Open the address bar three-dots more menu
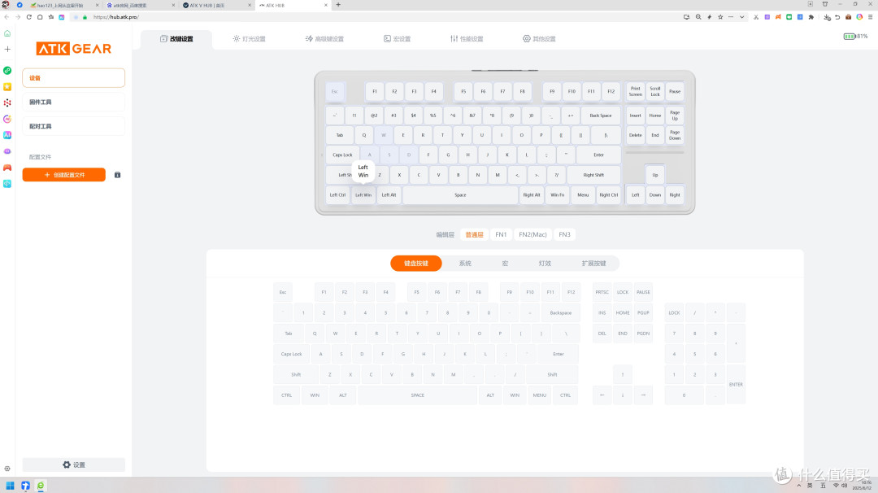The height and width of the screenshot is (493, 878). coord(731,17)
